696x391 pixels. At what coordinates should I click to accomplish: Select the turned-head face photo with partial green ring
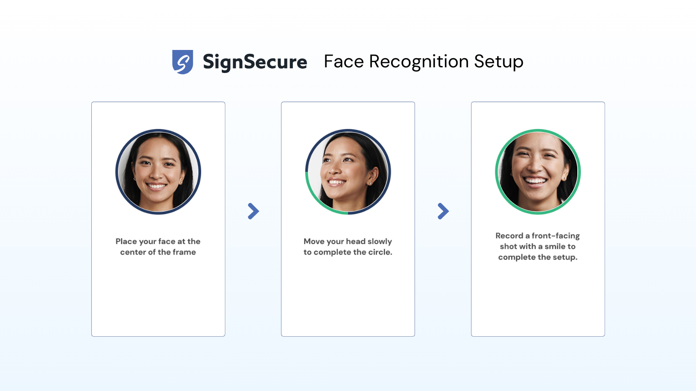[348, 172]
